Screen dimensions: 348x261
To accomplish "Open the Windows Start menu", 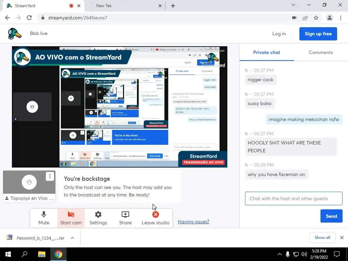I will 8,254.
